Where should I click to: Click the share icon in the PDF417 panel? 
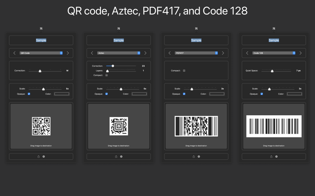coord(193,156)
